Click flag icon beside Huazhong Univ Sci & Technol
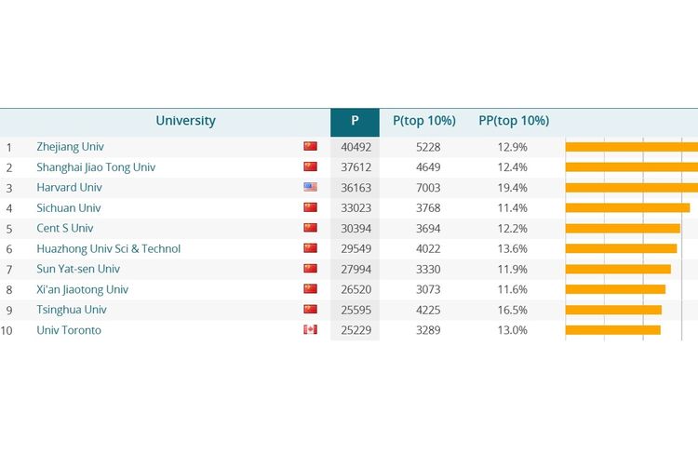Screen dimensions: 698x465 pos(310,248)
